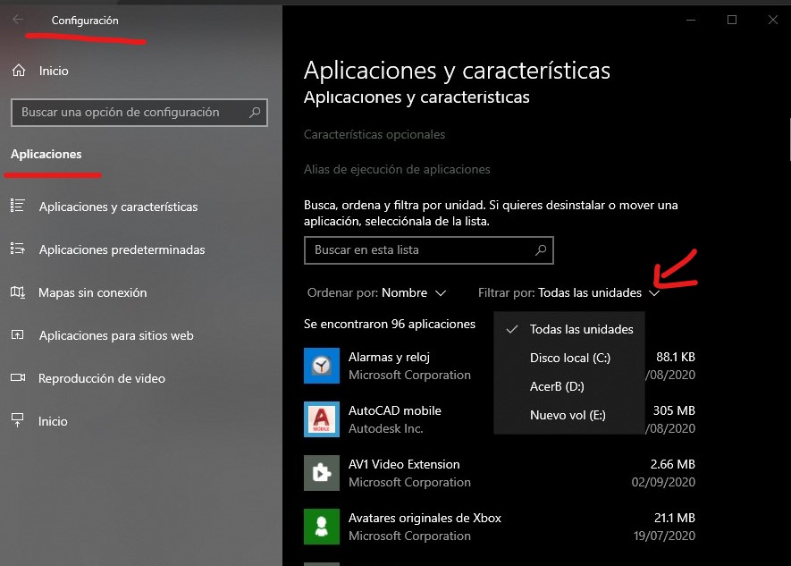Click the Aplicaciones para sitios web icon

pos(18,335)
